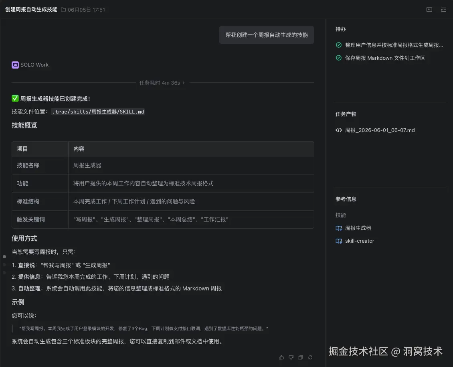Open the 周报生成器 skill reference

(x=358, y=228)
